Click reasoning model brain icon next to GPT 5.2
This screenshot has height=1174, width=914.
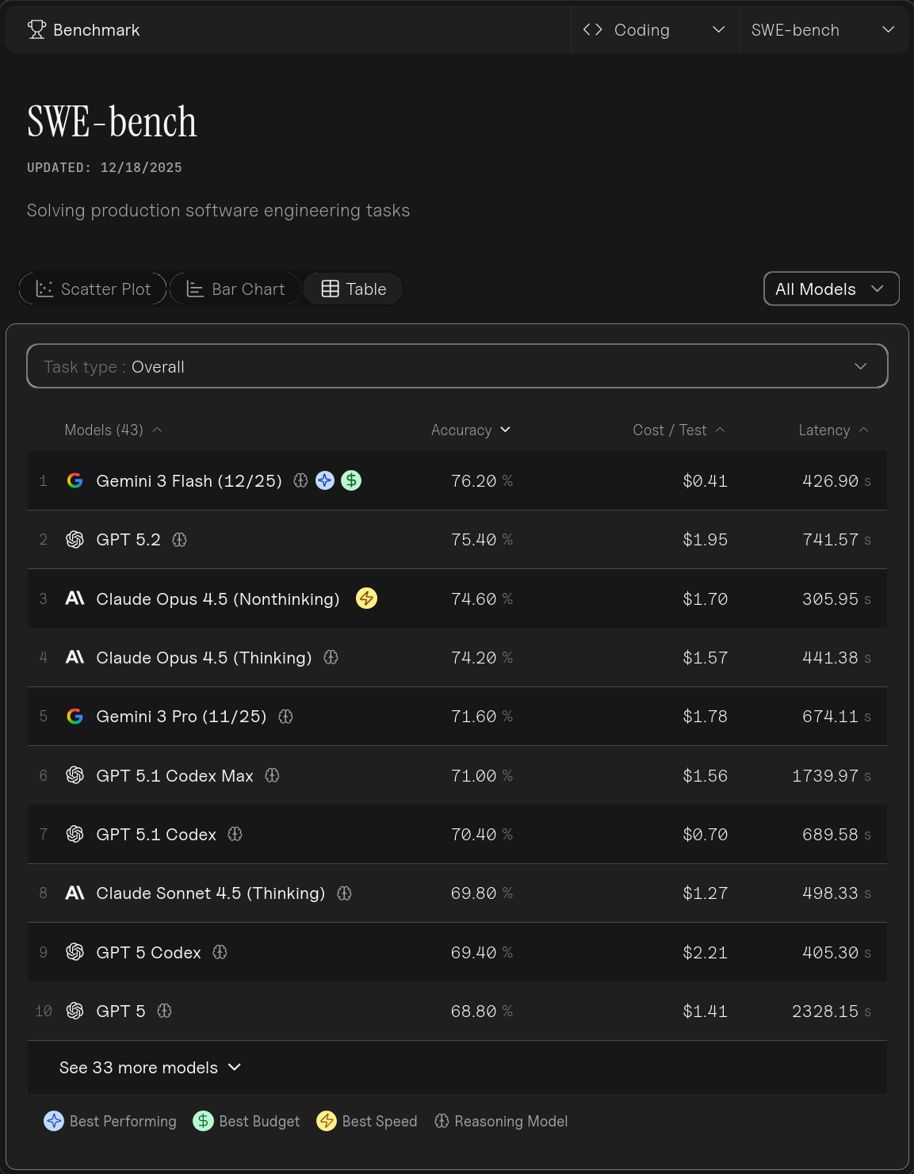[x=180, y=540]
